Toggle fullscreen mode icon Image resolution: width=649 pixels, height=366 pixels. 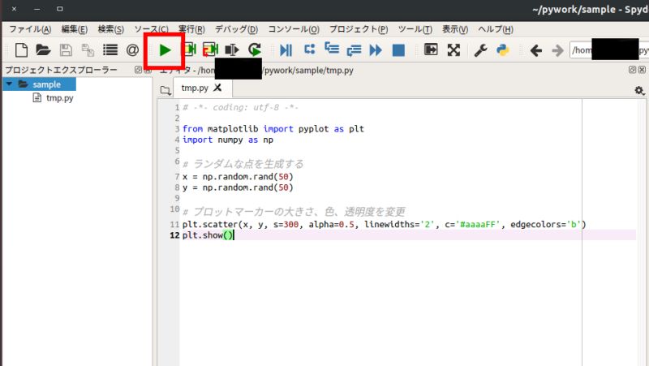pos(453,50)
